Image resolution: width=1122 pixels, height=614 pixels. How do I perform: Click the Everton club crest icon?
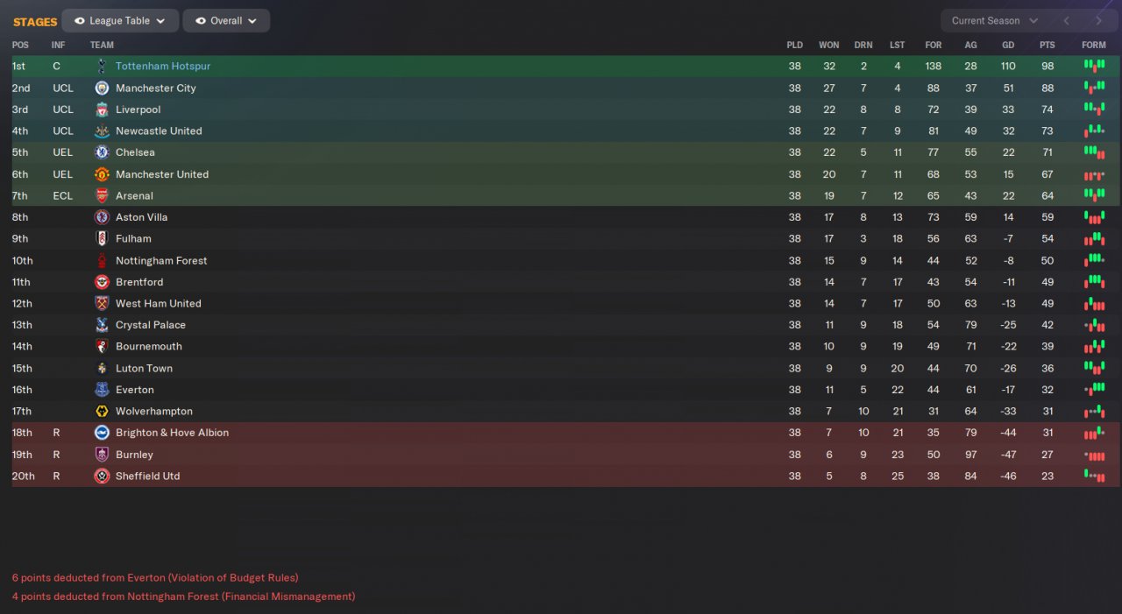click(102, 390)
